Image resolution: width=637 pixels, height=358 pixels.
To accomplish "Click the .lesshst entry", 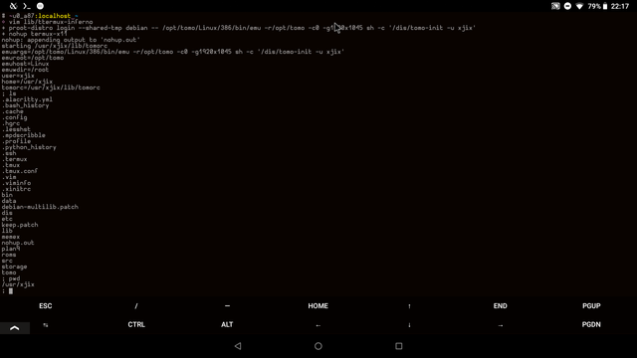I will pos(16,129).
